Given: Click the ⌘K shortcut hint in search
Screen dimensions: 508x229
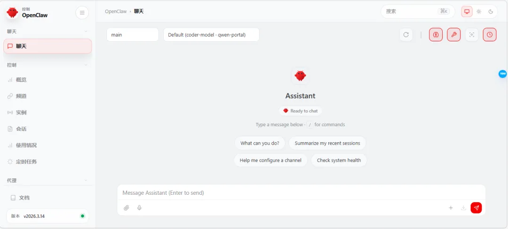Looking at the screenshot, I should click(444, 11).
